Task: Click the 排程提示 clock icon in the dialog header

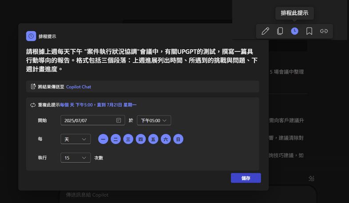Action: click(31, 36)
